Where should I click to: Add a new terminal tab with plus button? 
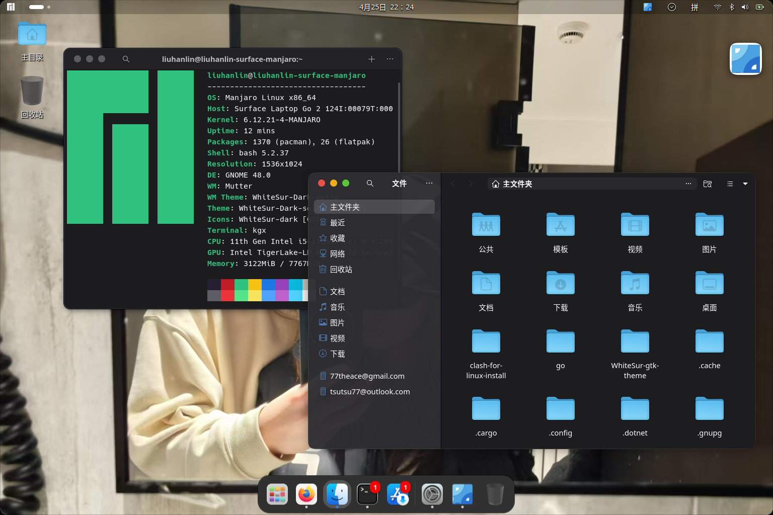[x=371, y=59]
